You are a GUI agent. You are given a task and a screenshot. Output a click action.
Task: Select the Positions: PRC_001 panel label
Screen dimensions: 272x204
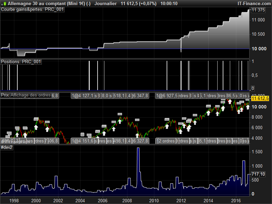click(x=21, y=62)
